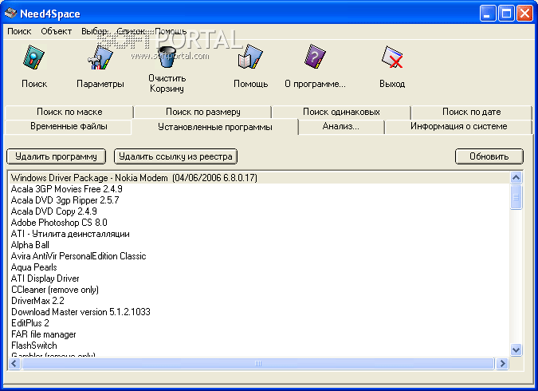The image size is (538, 391).
Task: Open the Объект menu
Action: 57,31
